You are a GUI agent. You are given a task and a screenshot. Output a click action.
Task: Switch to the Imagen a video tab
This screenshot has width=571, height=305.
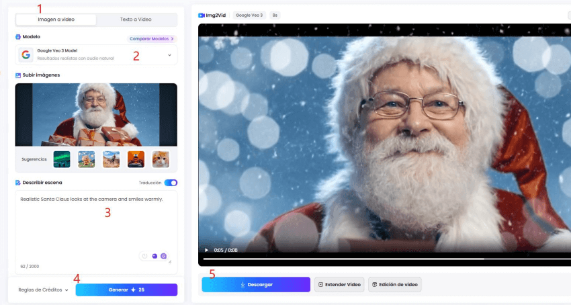click(x=56, y=19)
